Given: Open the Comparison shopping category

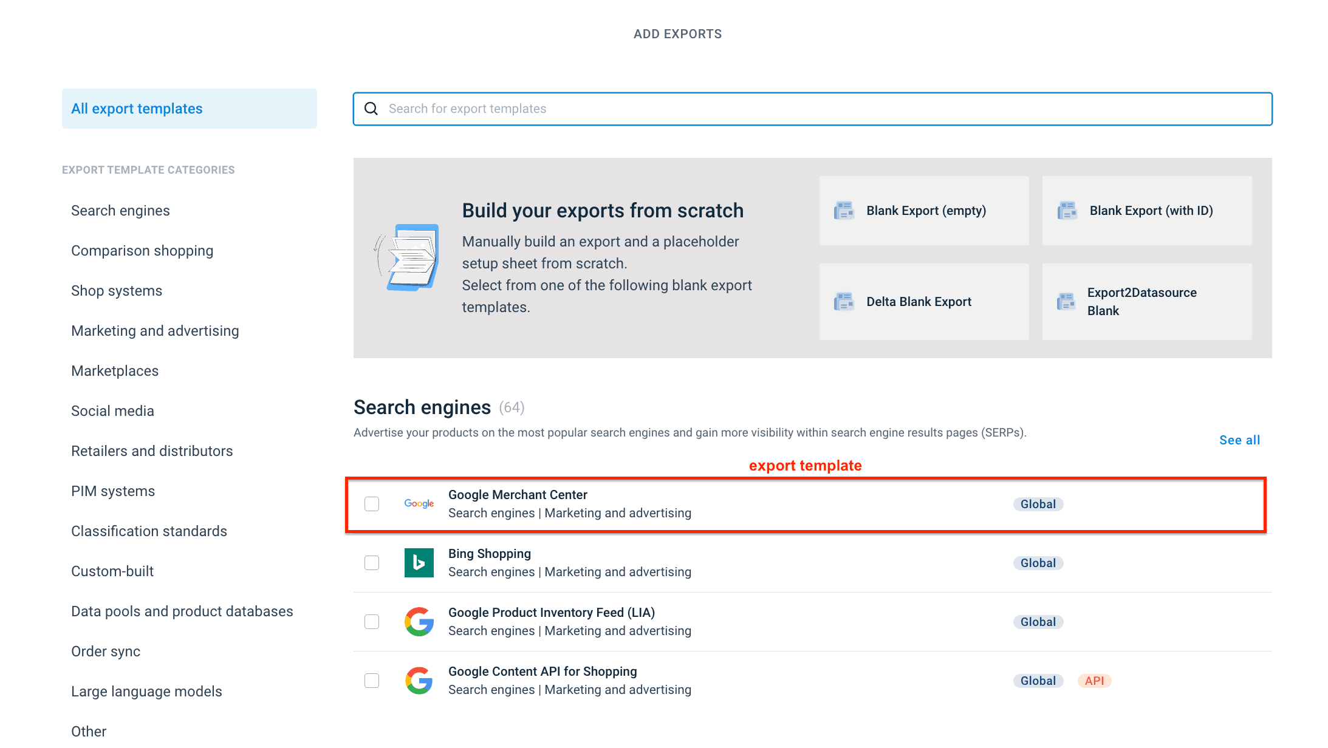Looking at the screenshot, I should [142, 251].
